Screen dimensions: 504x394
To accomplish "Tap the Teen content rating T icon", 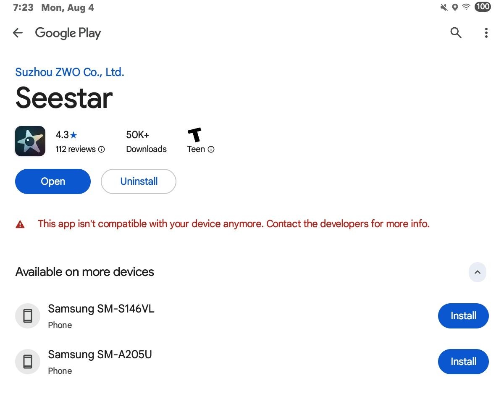I will 195,134.
